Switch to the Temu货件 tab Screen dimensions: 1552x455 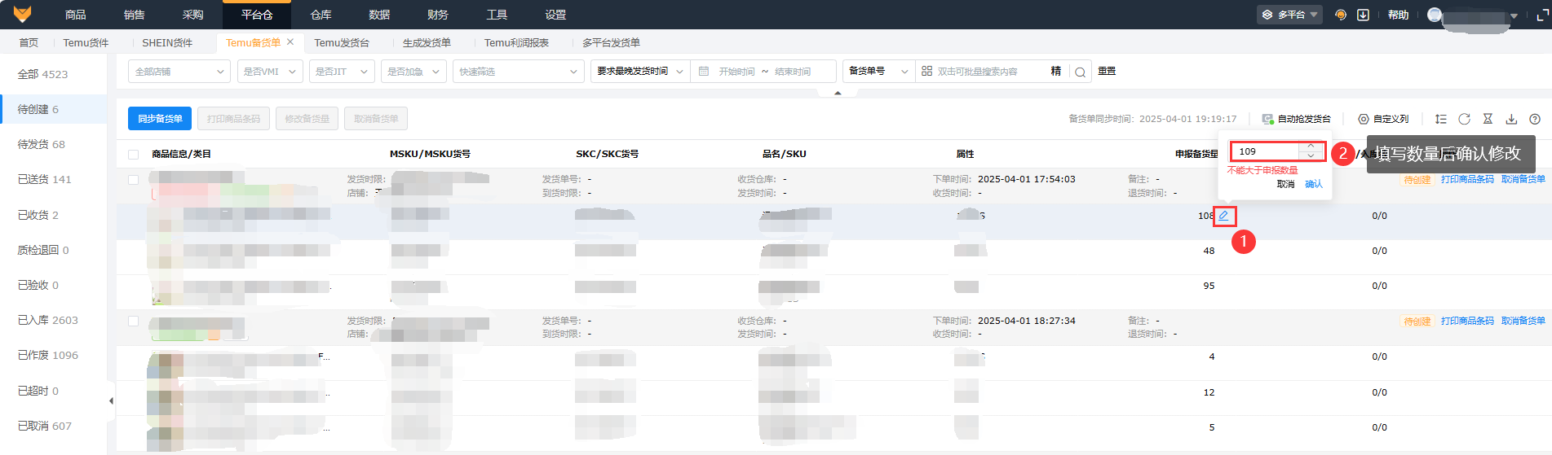86,42
